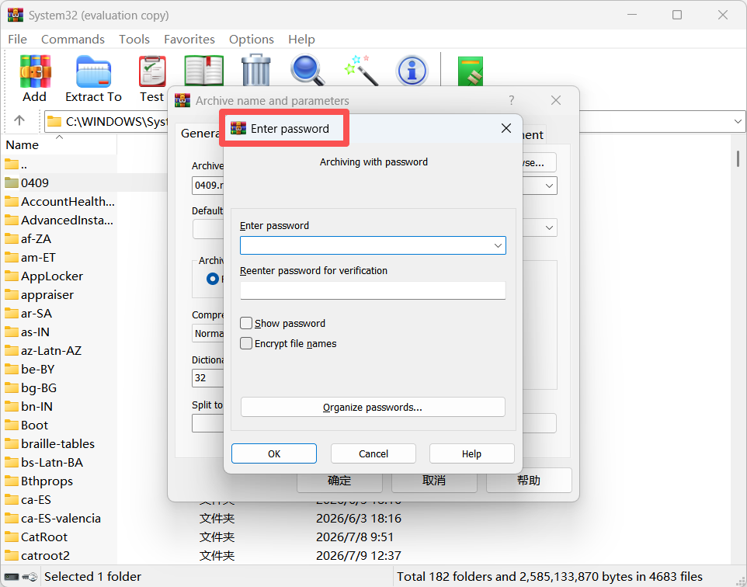The height and width of the screenshot is (587, 747).
Task: Select the be-BY folder row
Action: (60, 370)
